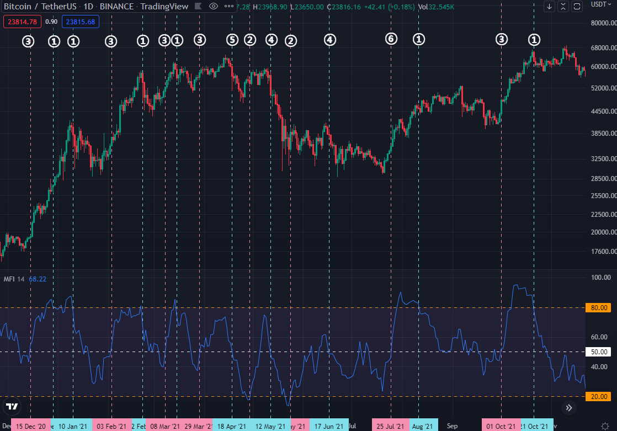Open chart settings gear at bottom right
Viewport: 617px width, 431px height.
click(x=605, y=426)
